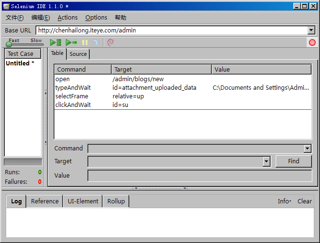Select the selectFrame command row
This screenshot has width=320, height=243.
point(183,96)
